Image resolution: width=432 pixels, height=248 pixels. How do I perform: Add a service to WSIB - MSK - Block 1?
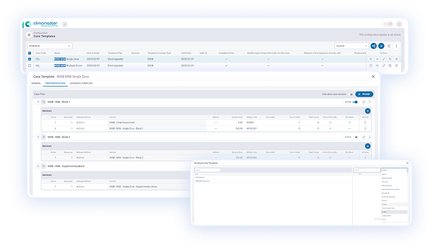coord(368,111)
